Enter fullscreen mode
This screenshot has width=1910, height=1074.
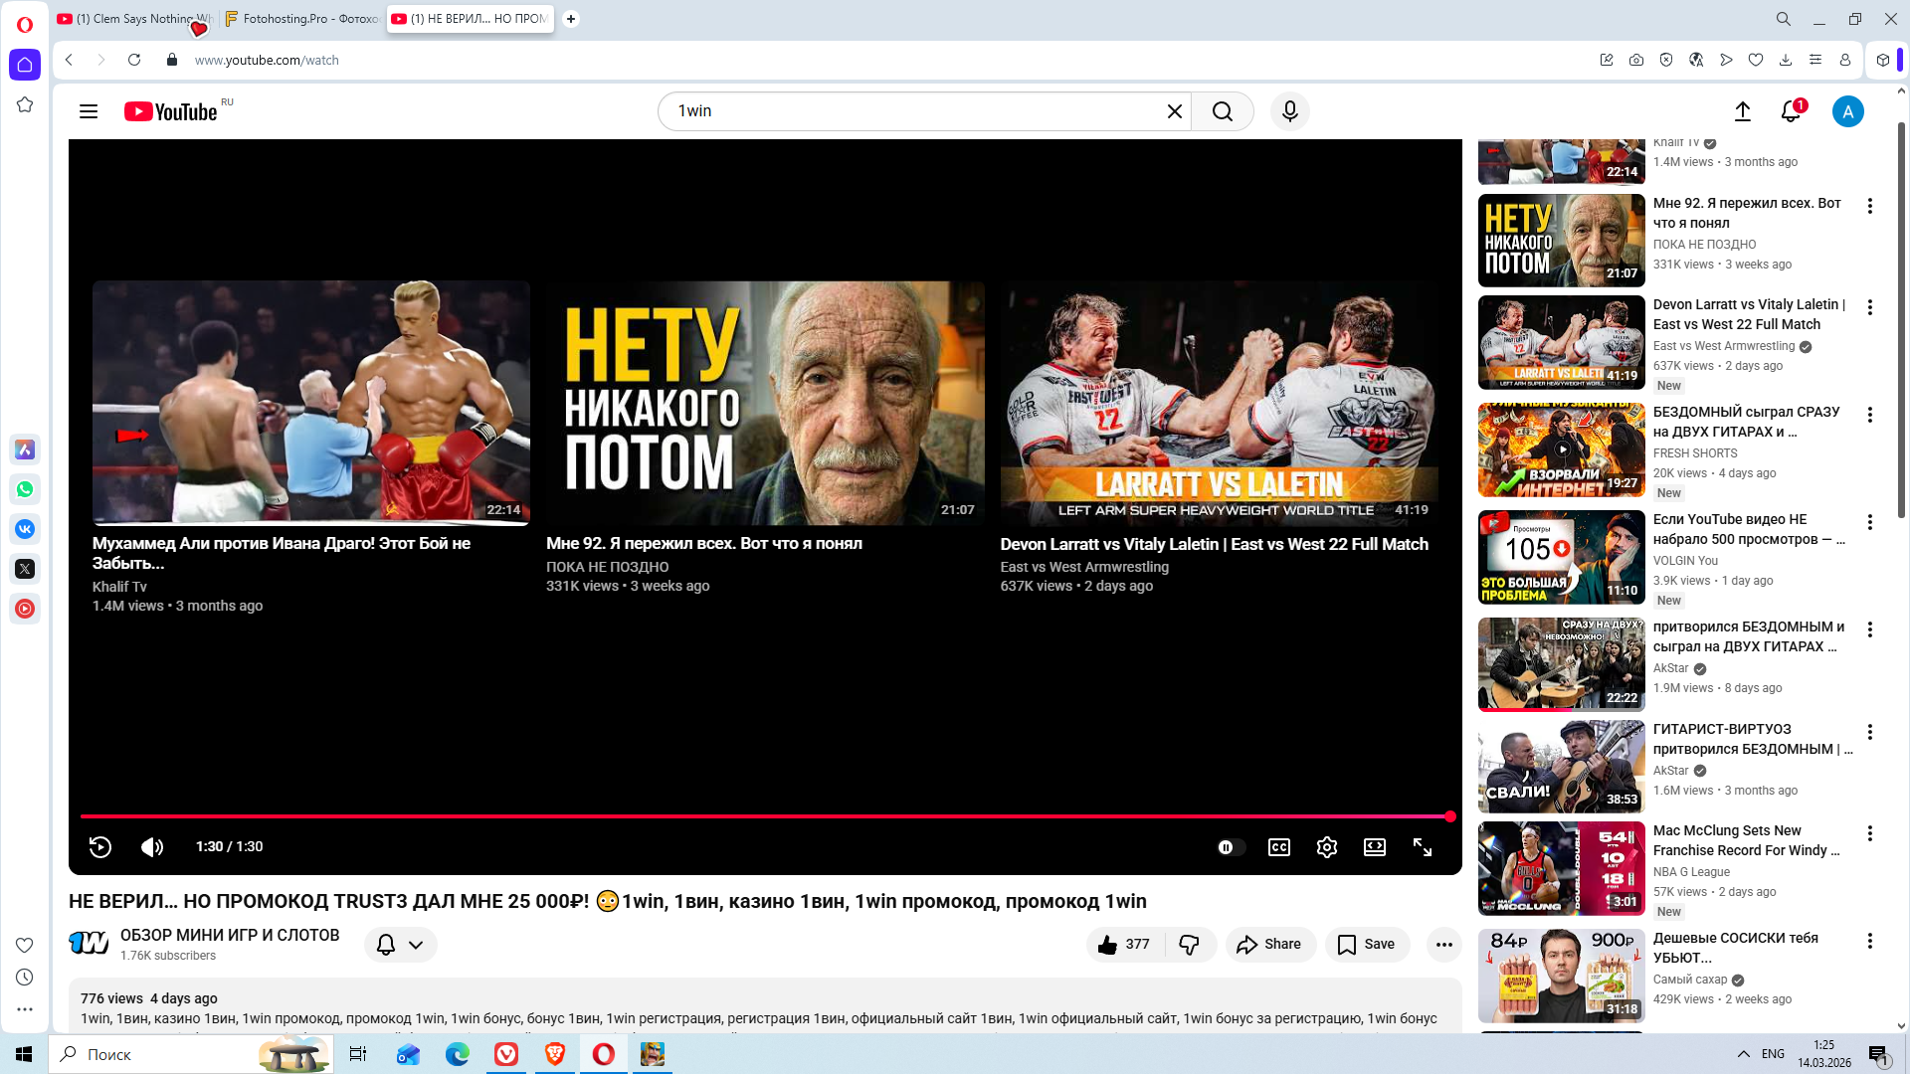coord(1422,847)
